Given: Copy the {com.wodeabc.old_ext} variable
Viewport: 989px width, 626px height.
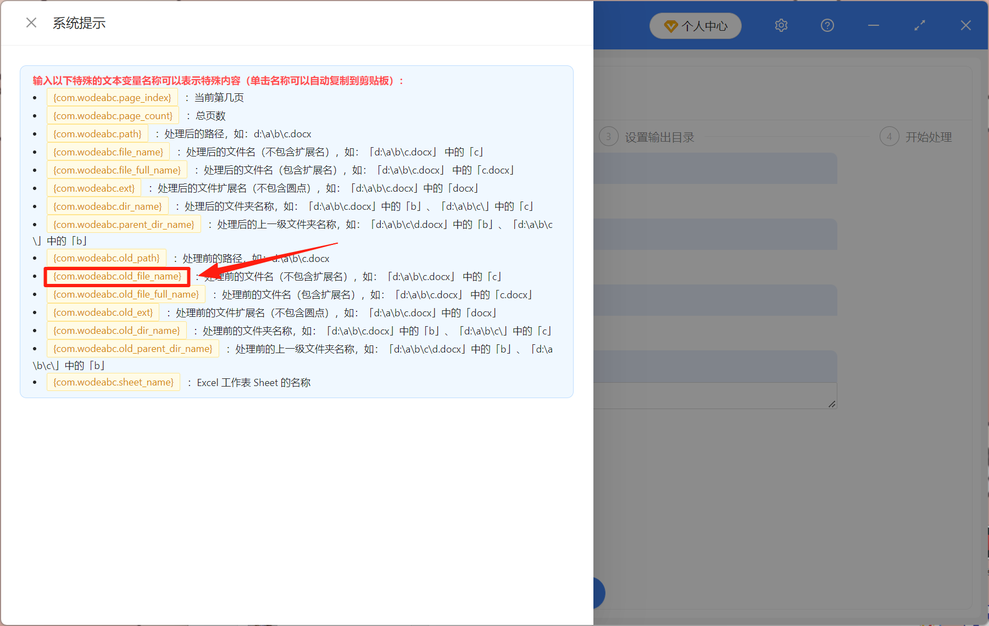Looking at the screenshot, I should (x=103, y=312).
